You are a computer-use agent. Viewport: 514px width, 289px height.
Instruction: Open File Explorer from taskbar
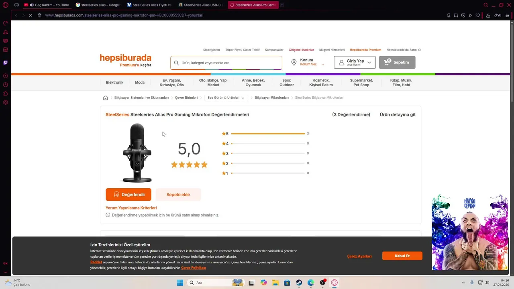point(275,283)
